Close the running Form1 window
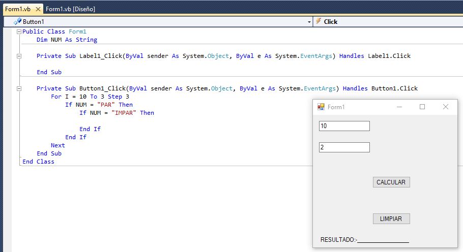Viewport: 463px width, 252px height. tap(446, 107)
